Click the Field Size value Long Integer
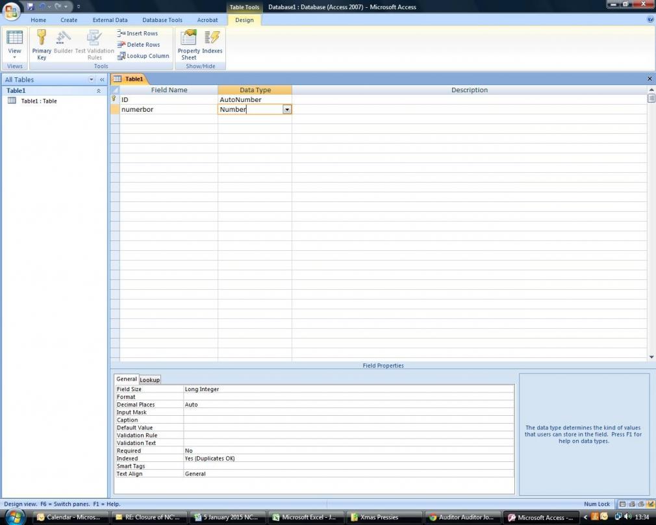Screen dimensions: 656x525 [349, 389]
